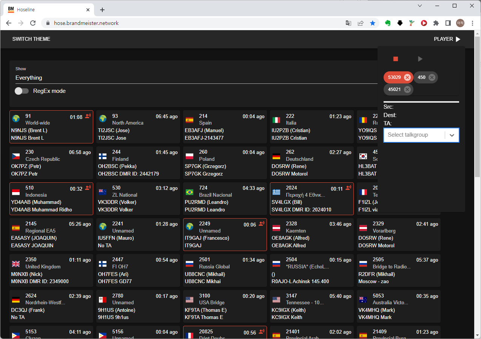Viewport: 481px width, 339px height.
Task: Expand the Select talkgroup dropdown arrow
Action: point(452,135)
